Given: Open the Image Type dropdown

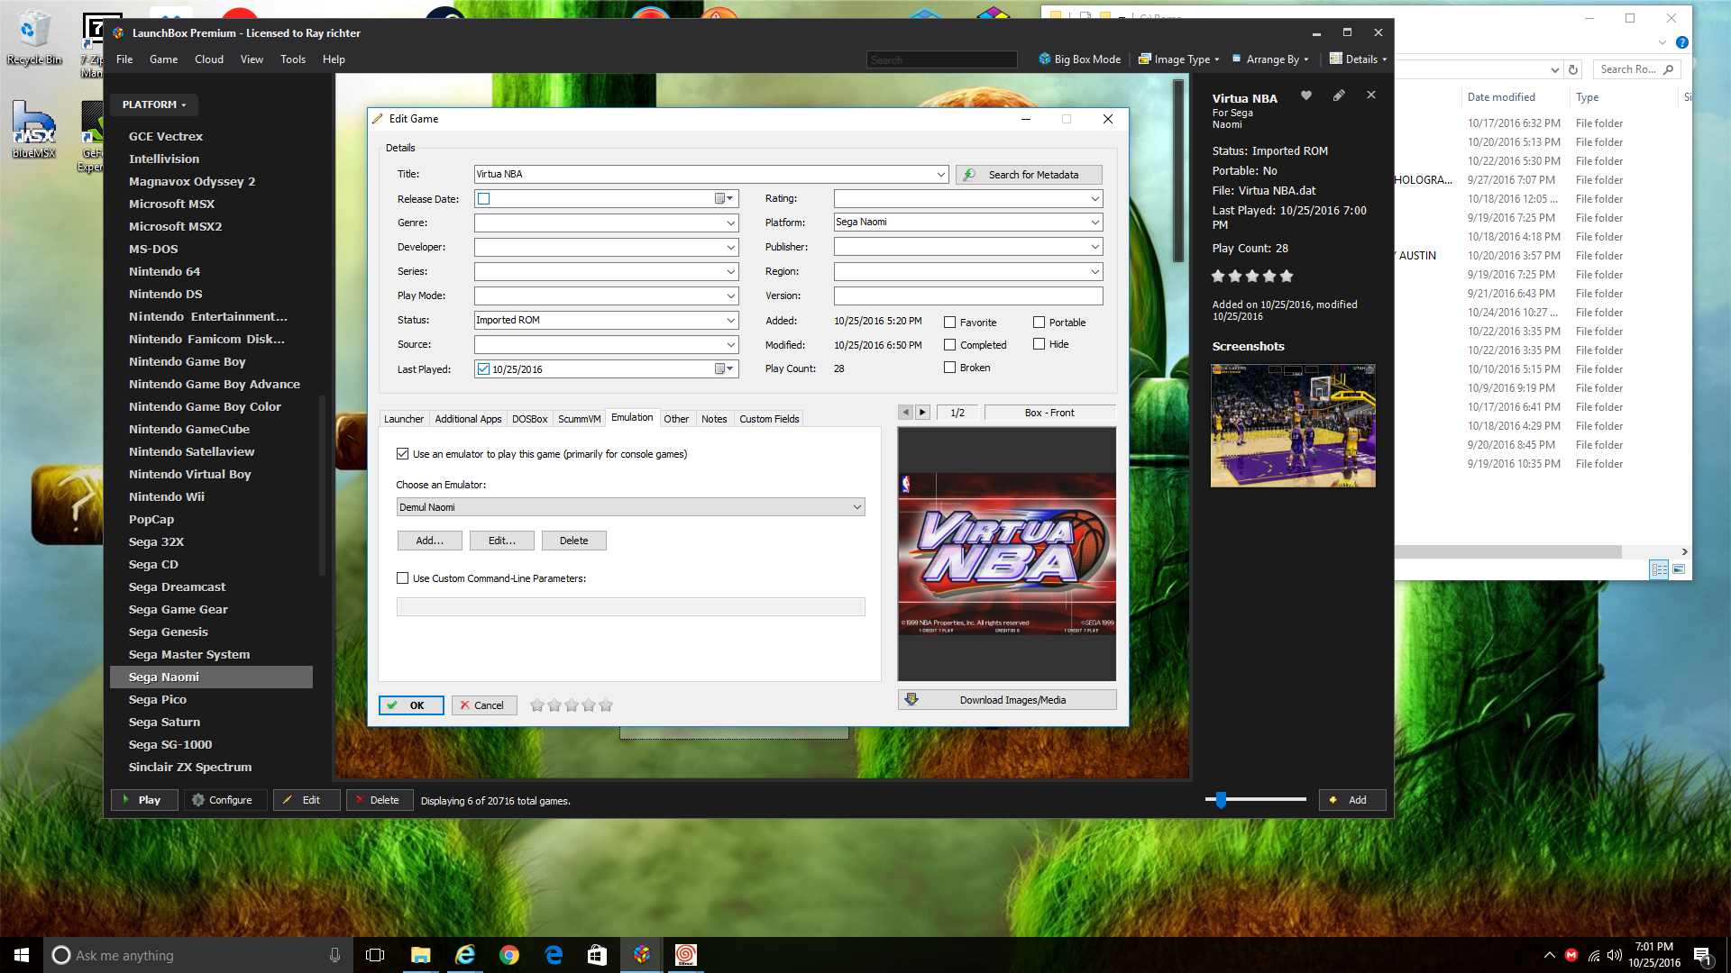Looking at the screenshot, I should click(1179, 59).
